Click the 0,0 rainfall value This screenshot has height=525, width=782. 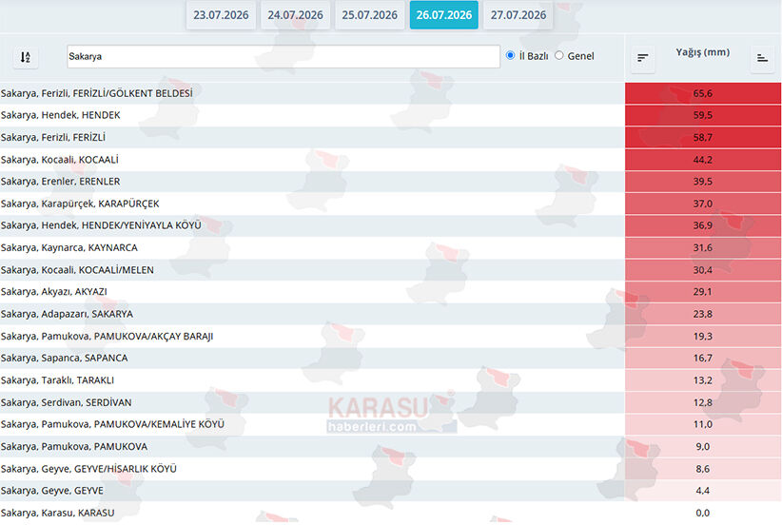click(x=703, y=513)
